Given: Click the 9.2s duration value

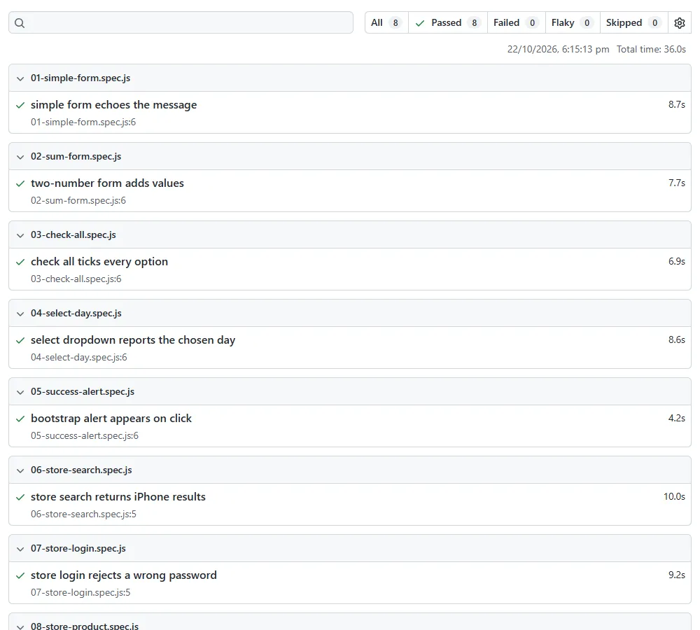Looking at the screenshot, I should (676, 575).
